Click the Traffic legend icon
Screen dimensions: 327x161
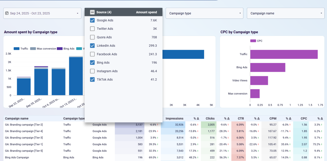click(x=17, y=49)
